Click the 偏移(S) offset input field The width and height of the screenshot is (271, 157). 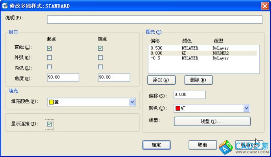pos(190,95)
